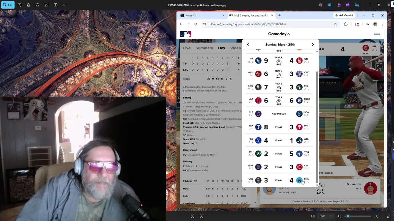394x221 pixels.
Task: Select White Sox vs Brewers game row
Action: pyautogui.click(x=279, y=87)
